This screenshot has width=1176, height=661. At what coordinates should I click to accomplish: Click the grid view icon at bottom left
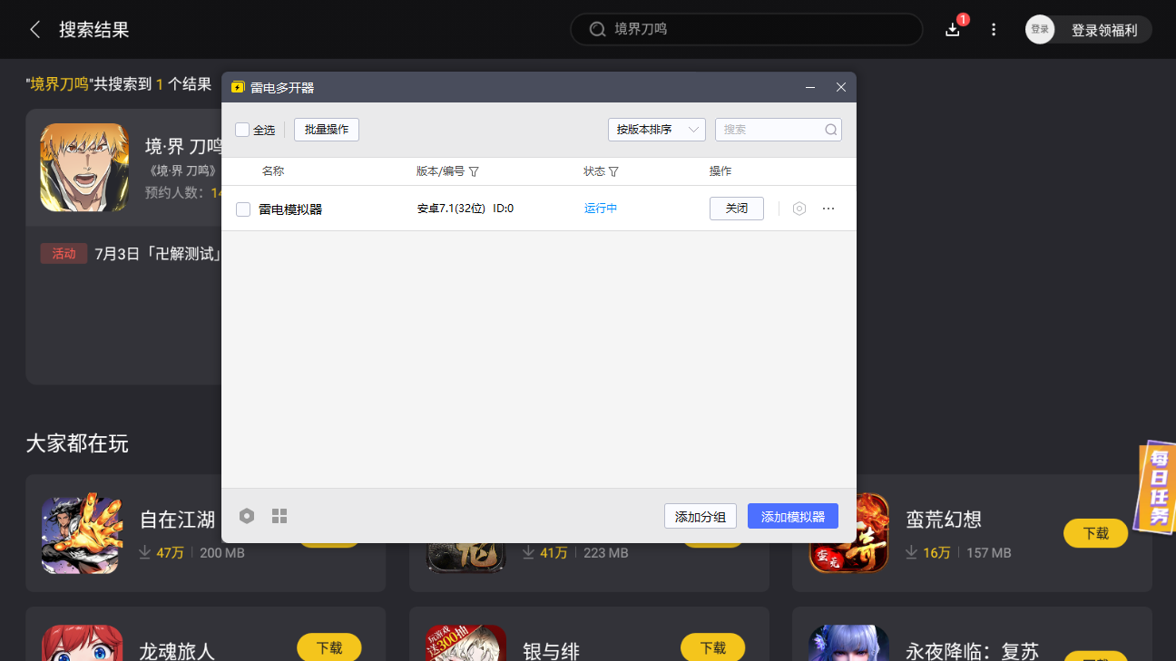[279, 515]
